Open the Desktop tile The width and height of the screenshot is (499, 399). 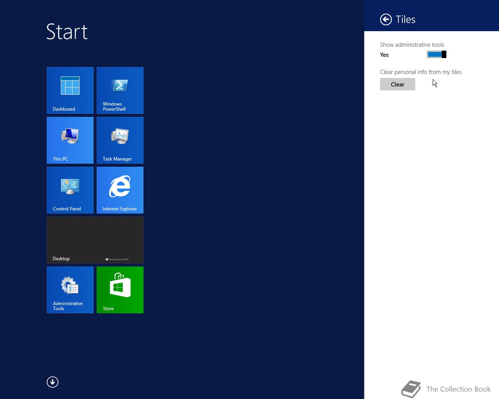point(95,240)
